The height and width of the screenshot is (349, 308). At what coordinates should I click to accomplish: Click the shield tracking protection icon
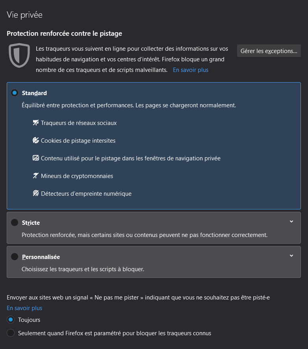(x=19, y=55)
